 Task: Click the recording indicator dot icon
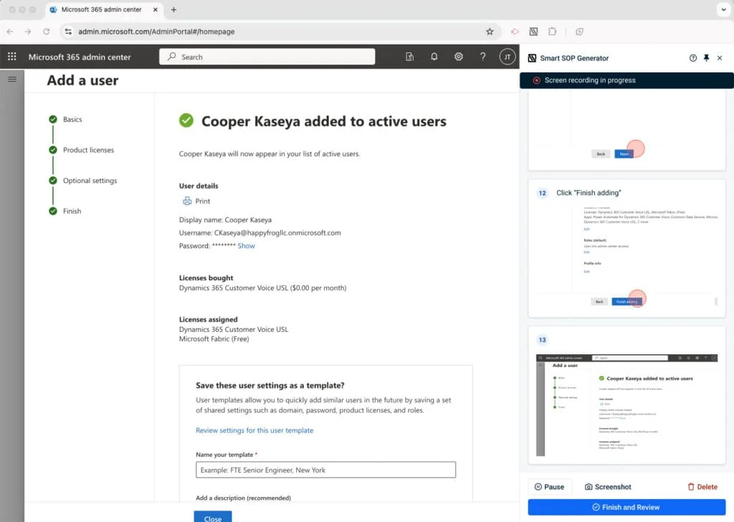pos(536,80)
